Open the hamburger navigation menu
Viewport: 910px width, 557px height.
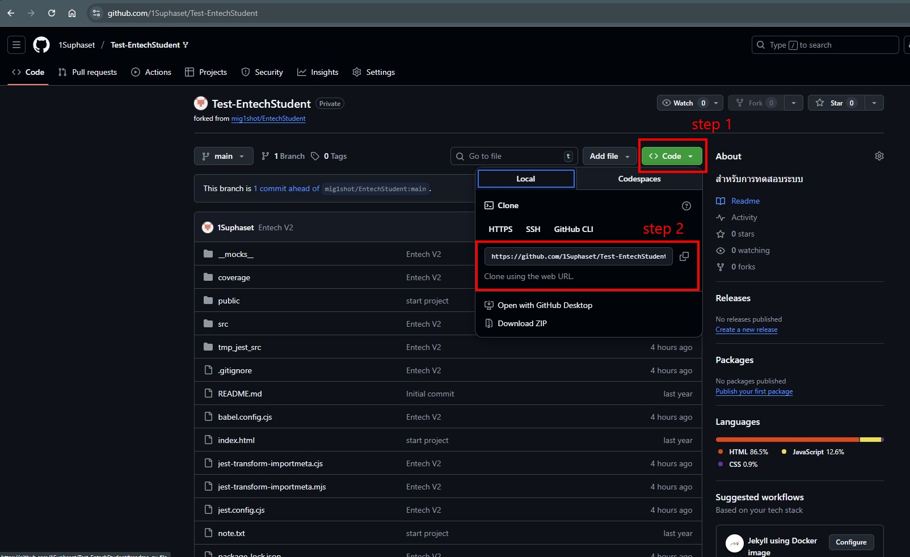click(16, 45)
